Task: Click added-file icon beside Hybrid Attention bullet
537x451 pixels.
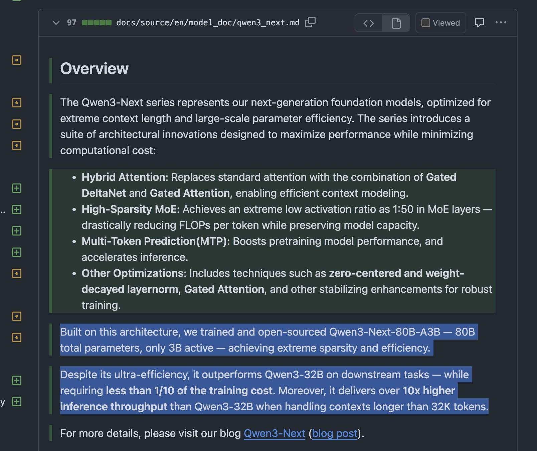Action: [17, 188]
